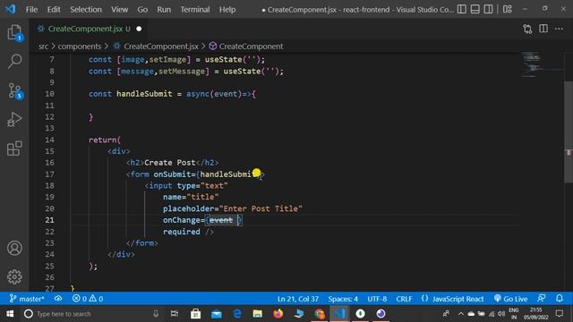
Task: Split the editor to the right
Action: click(543, 29)
